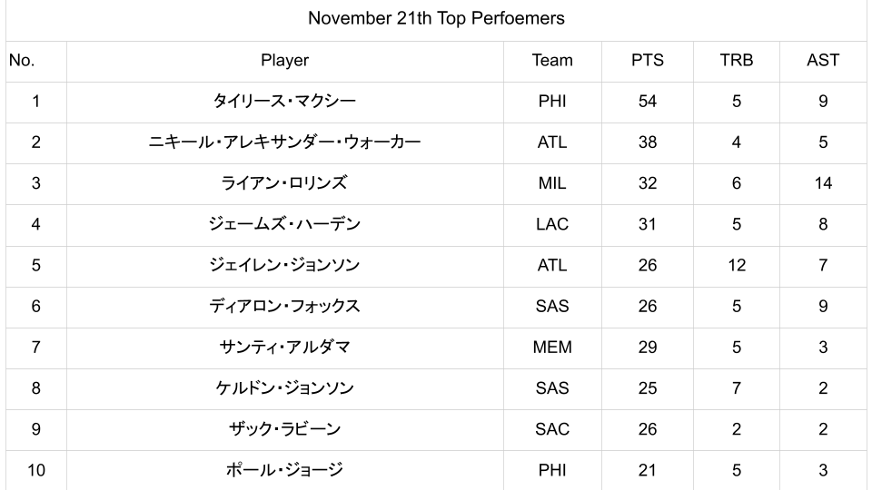Select the player name cell タイリース・マクシー
This screenshot has width=872, height=490.
[284, 102]
